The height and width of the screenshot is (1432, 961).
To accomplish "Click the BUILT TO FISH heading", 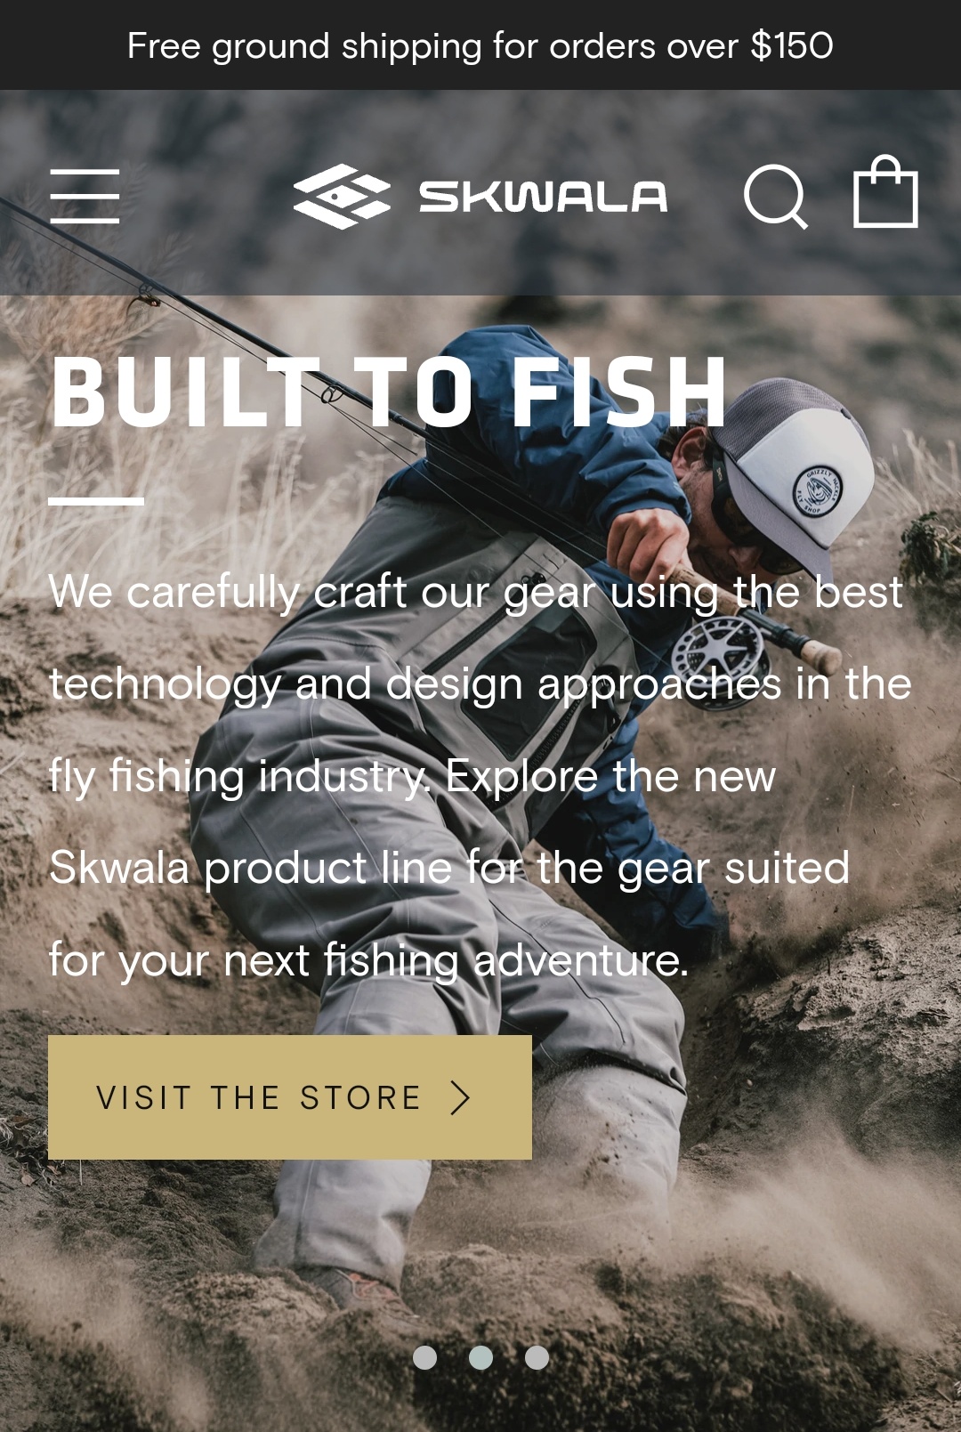I will [x=390, y=392].
